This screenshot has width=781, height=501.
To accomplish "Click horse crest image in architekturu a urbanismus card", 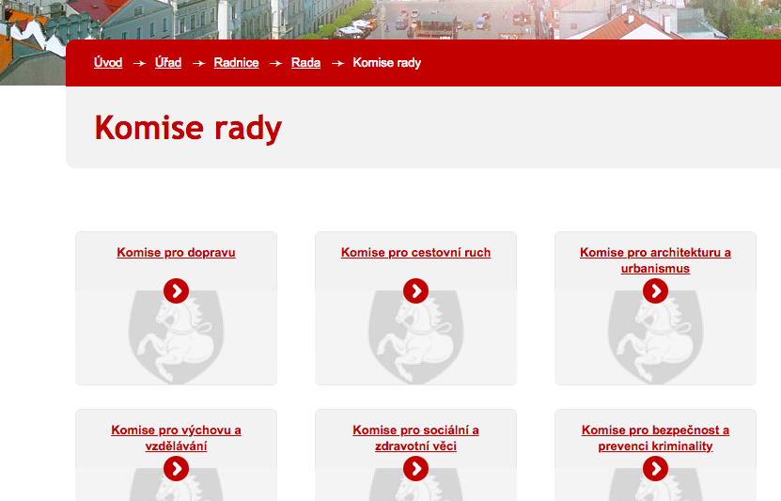I will pyautogui.click(x=655, y=338).
